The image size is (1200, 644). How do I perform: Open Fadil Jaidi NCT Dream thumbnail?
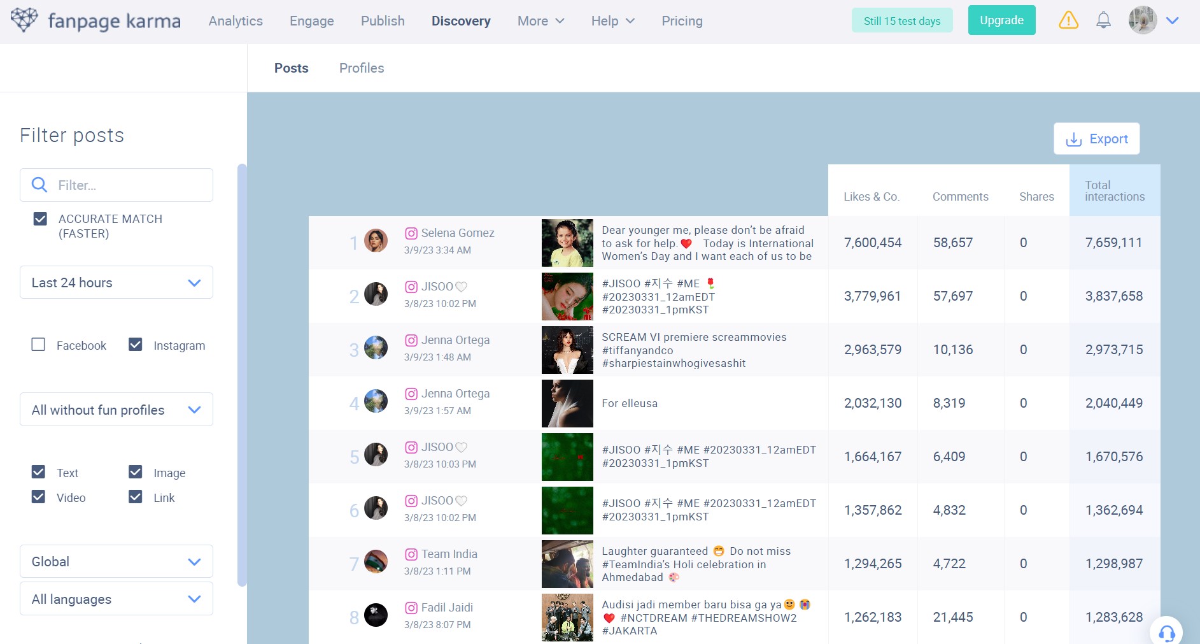point(567,617)
